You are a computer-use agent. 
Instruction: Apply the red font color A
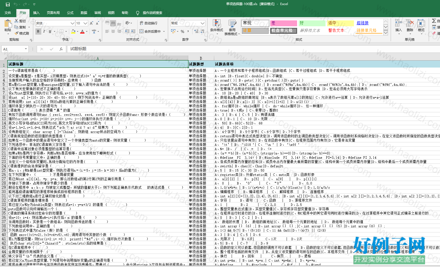click(82, 31)
